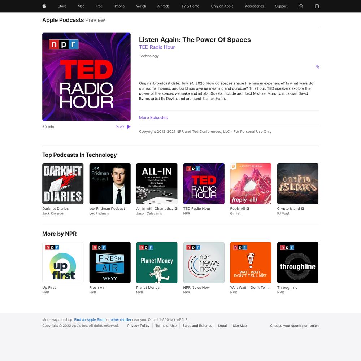361x361 pixels.
Task: Click Choose your country or region
Action: (295, 326)
